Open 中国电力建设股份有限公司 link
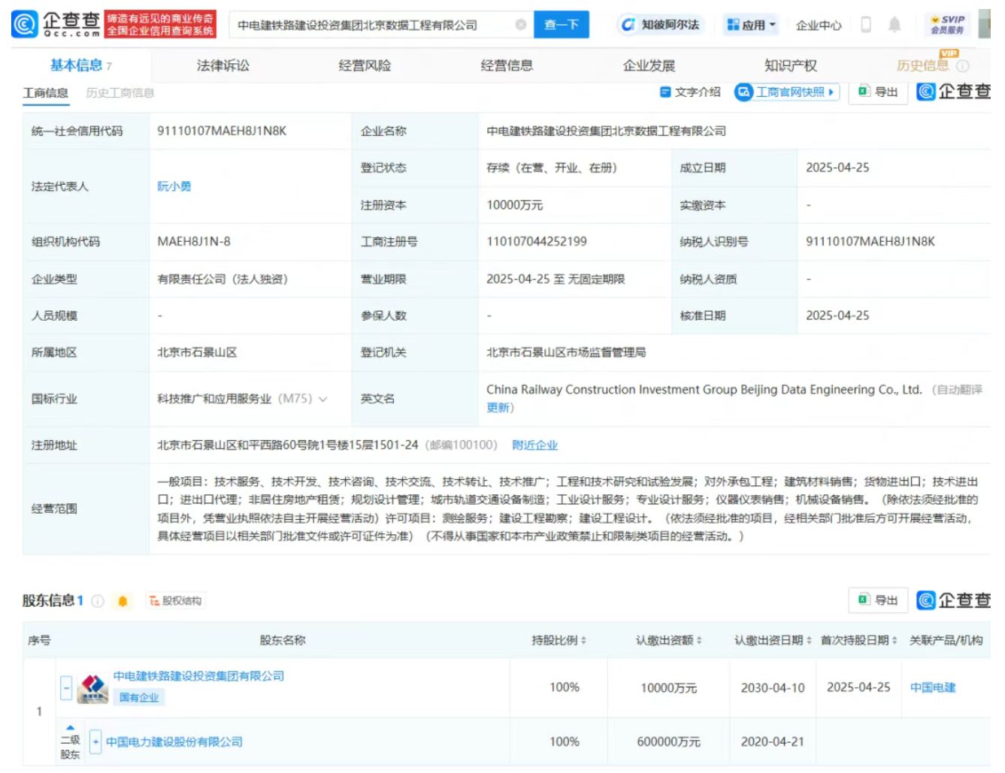 174,741
